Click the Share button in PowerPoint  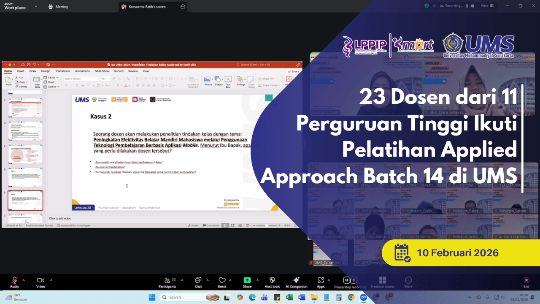pos(294,71)
